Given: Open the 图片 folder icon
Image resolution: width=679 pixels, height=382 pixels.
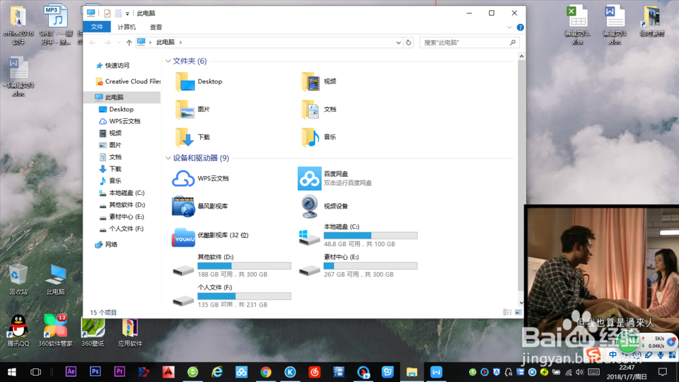Looking at the screenshot, I should [185, 109].
